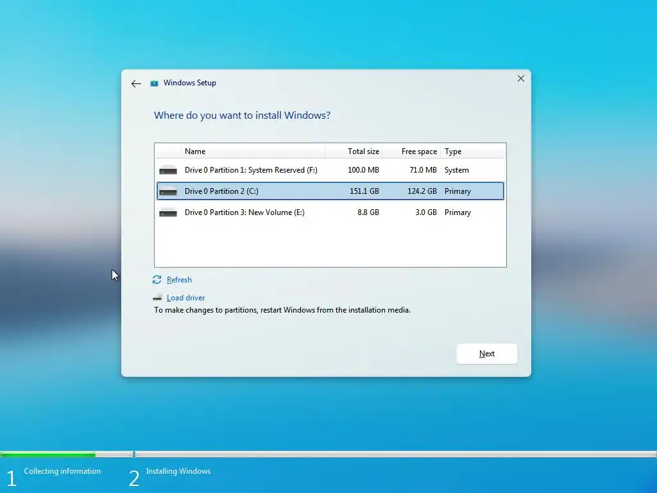The image size is (657, 493).
Task: Click the Installing Windows step label
Action: 178,471
